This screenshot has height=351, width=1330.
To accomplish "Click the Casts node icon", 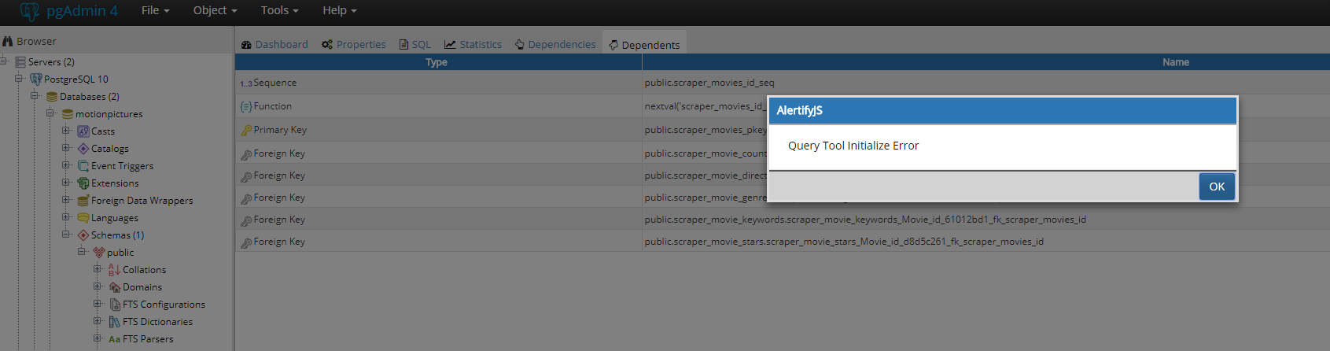I will click(x=83, y=131).
